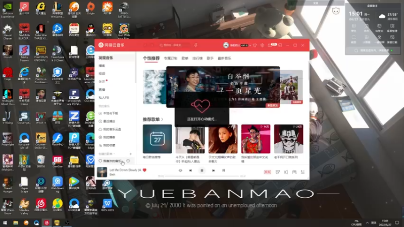Open 关注 in the sidebar
The height and width of the screenshot is (227, 404).
pos(102,82)
